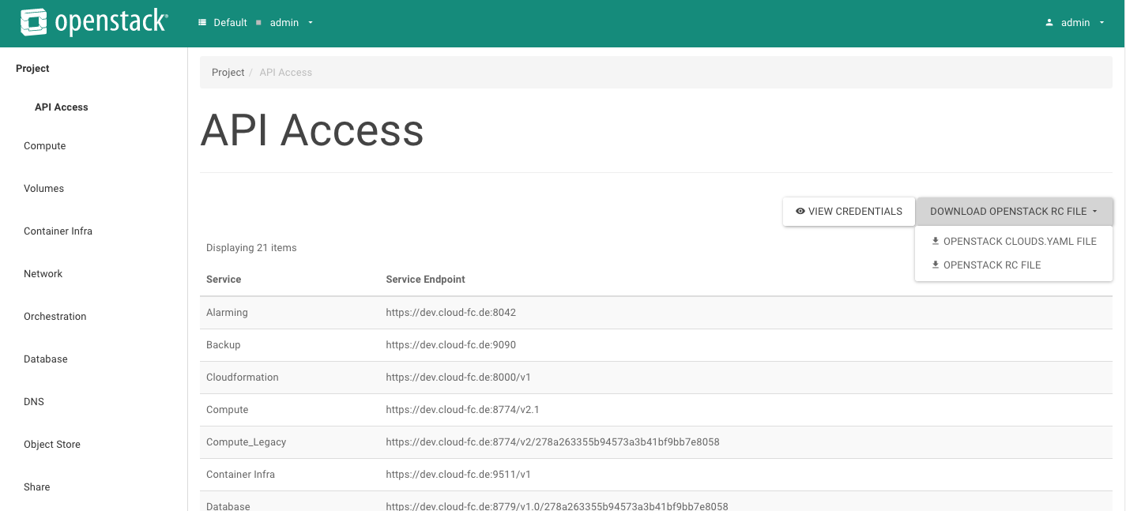Image resolution: width=1126 pixels, height=511 pixels.
Task: Click the Service column header
Action: [x=224, y=280]
